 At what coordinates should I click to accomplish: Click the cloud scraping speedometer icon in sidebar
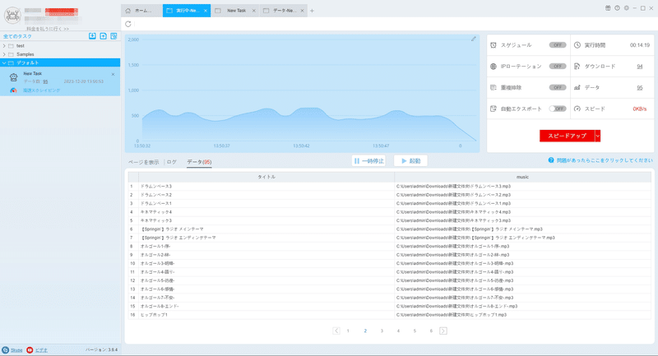[x=13, y=90]
